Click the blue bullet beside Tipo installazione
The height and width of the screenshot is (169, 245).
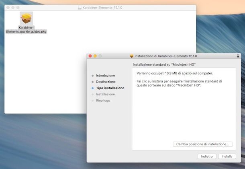point(92,88)
